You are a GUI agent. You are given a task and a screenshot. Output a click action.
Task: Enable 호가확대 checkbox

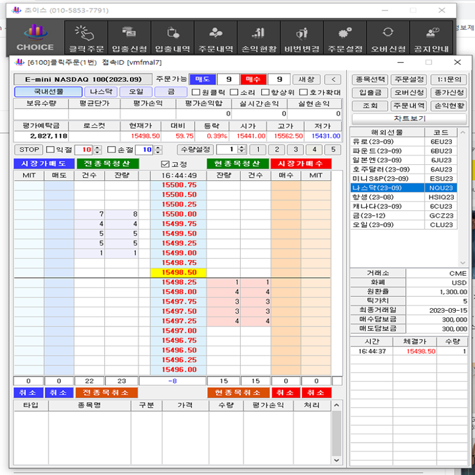click(x=303, y=92)
